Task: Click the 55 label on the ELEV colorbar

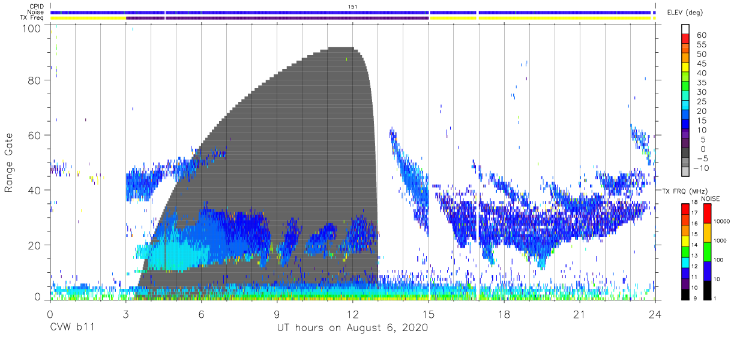Action: pyautogui.click(x=700, y=44)
